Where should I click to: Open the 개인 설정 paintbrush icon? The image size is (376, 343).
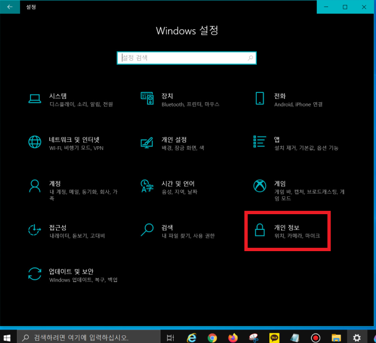147,142
